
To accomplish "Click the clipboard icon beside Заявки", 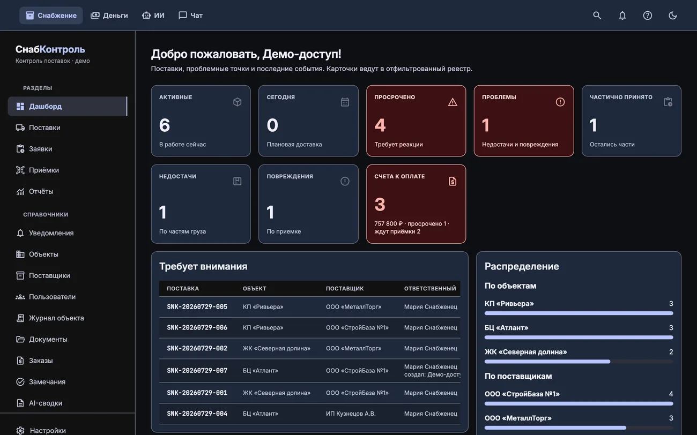I will click(20, 149).
